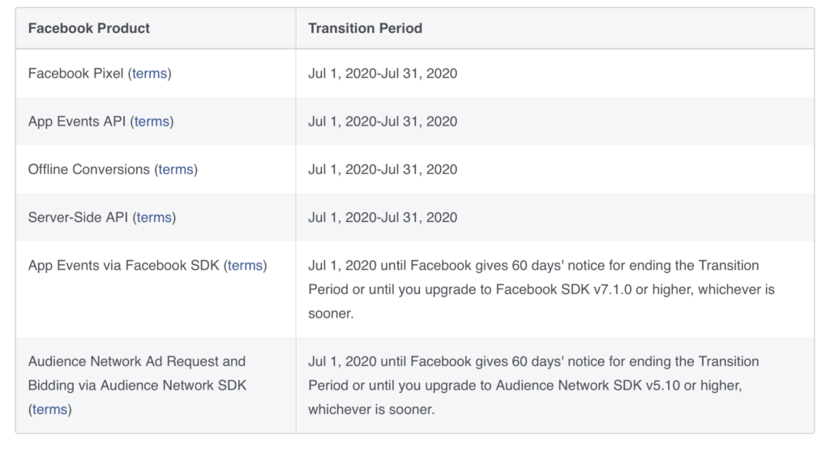The height and width of the screenshot is (452, 830).
Task: Click the Audience Network SDK v5.10 transition text
Action: (x=524, y=385)
